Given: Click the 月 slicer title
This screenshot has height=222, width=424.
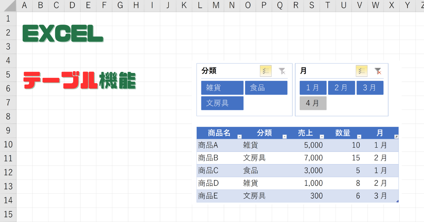Looking at the screenshot, I should click(x=303, y=71).
